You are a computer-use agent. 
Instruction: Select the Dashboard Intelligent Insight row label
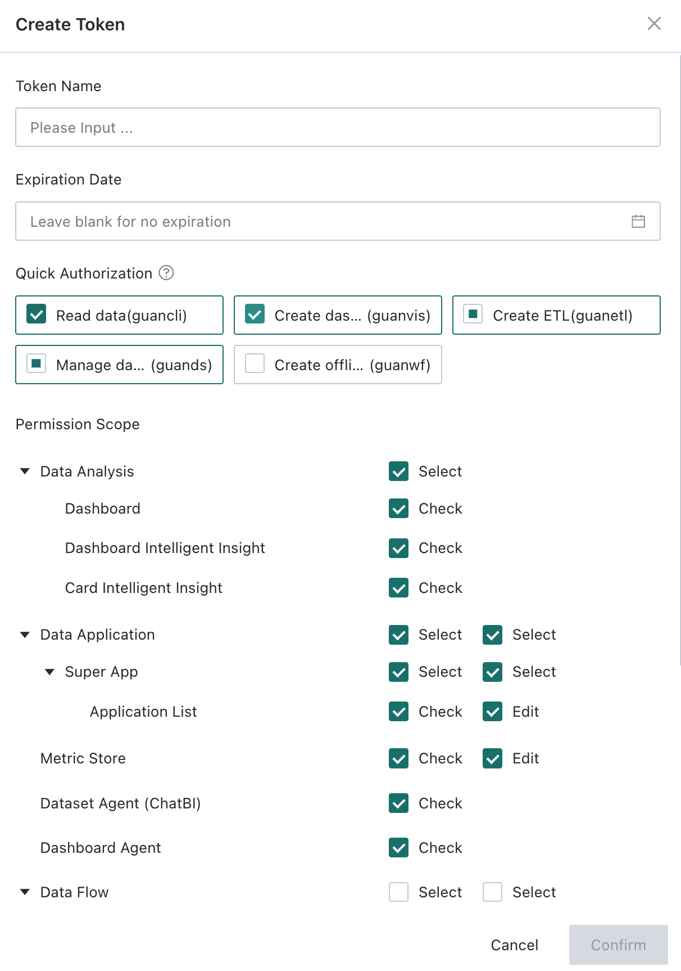coord(165,548)
